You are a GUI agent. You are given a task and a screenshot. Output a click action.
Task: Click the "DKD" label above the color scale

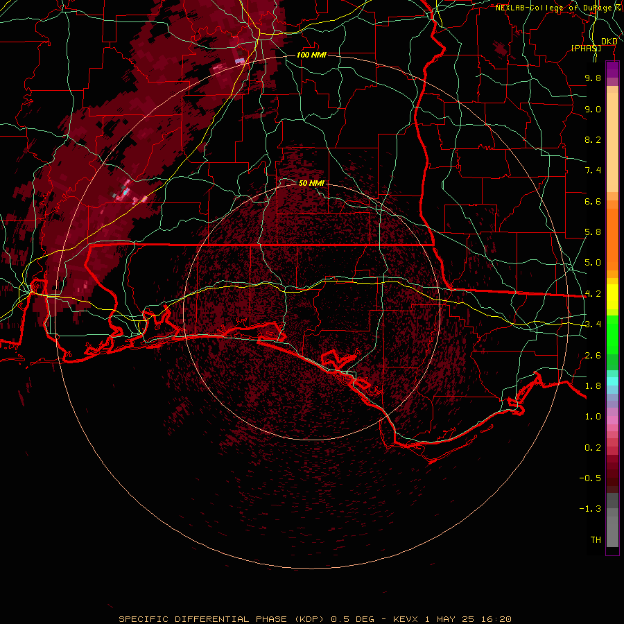click(x=609, y=42)
